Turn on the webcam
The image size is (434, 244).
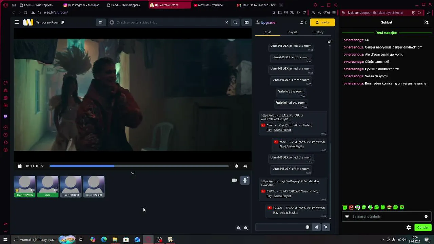235,180
